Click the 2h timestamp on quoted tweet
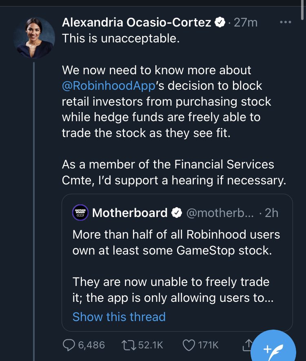Viewport: 306px width, 361px height. pos(271,213)
